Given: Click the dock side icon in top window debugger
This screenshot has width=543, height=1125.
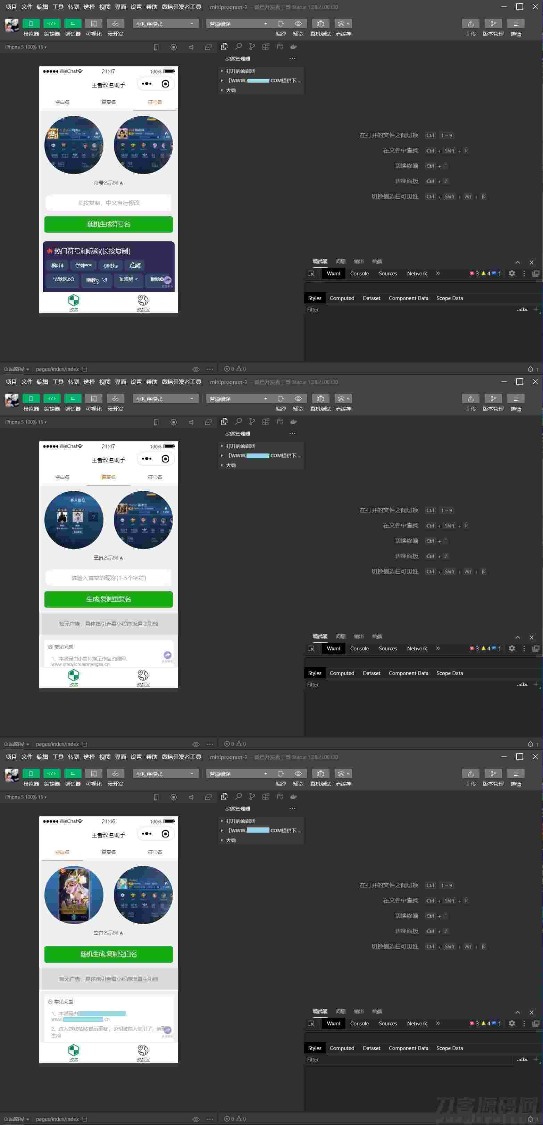Looking at the screenshot, I should pos(536,273).
